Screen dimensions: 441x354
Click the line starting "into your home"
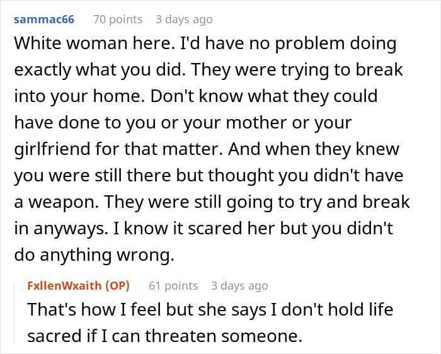195,97
